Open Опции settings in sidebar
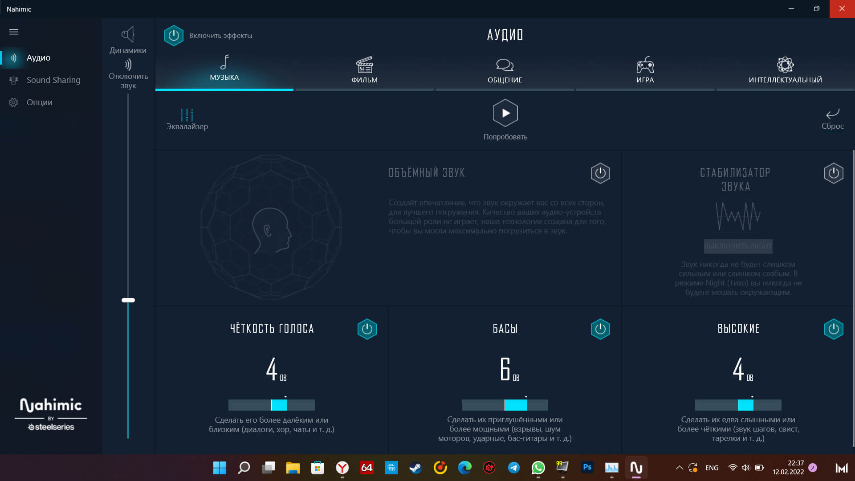Viewport: 855px width, 481px height. (39, 102)
